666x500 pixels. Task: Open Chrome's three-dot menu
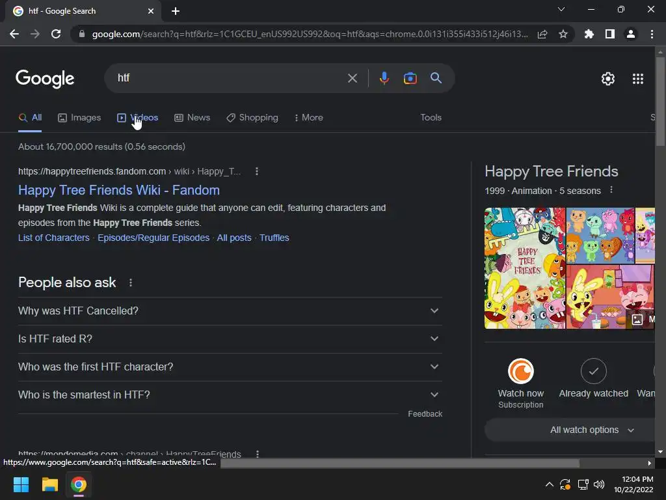pyautogui.click(x=652, y=34)
